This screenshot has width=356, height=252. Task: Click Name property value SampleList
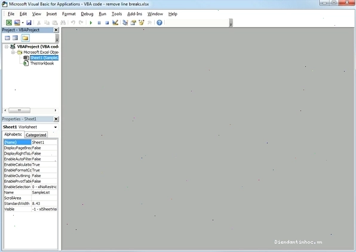tap(44, 192)
